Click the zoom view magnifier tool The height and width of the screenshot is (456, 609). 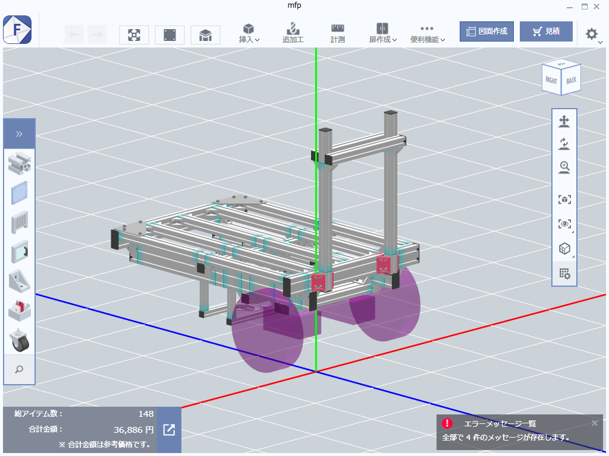(564, 168)
